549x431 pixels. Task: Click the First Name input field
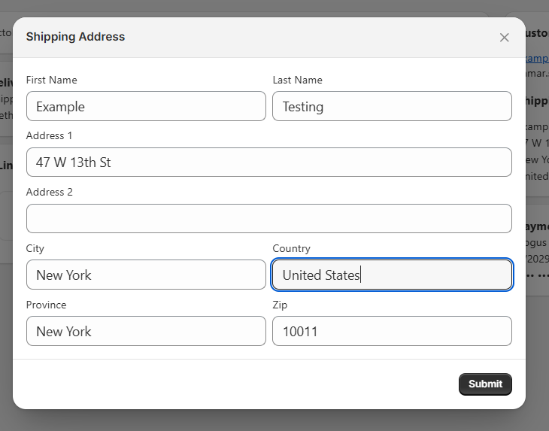pyautogui.click(x=146, y=106)
